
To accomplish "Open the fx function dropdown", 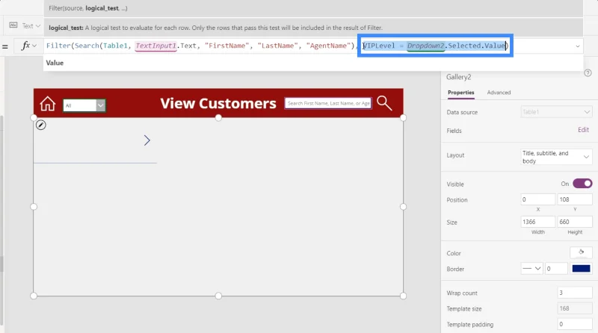I will coord(29,46).
